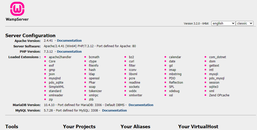Viewport: 257px width, 130px height.
Task: Click the soap extension entry
Action: (92, 87)
